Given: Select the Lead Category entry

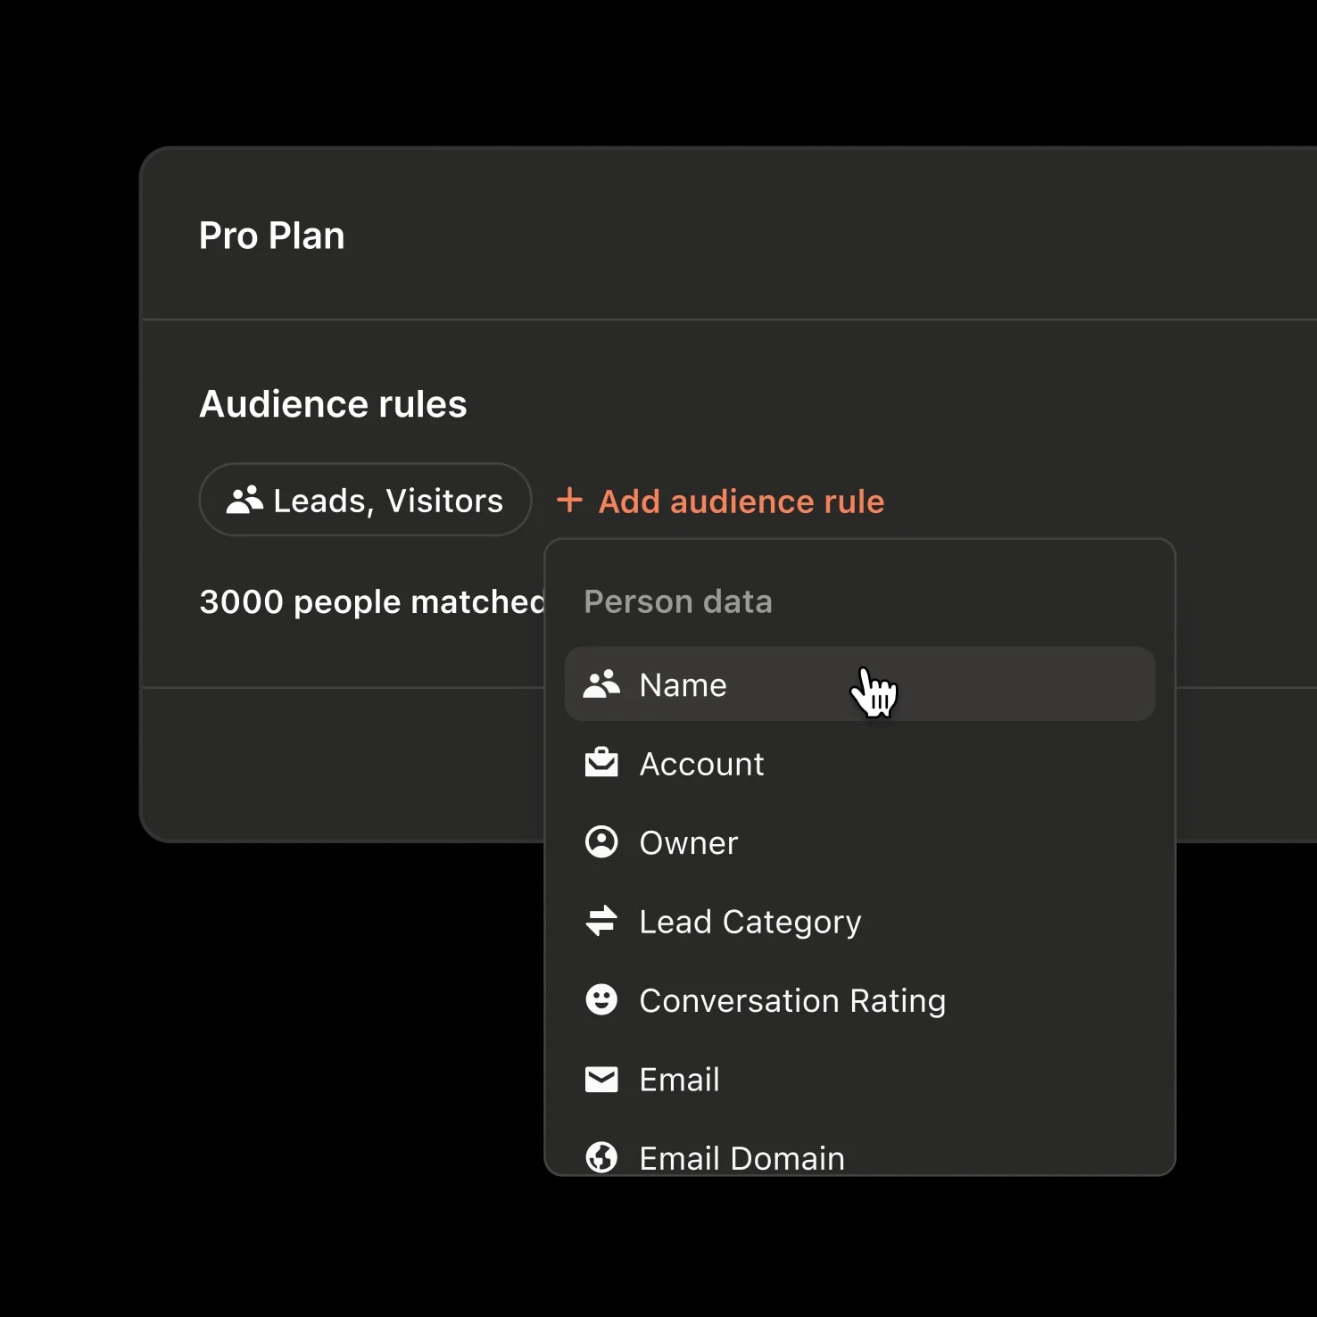Looking at the screenshot, I should pyautogui.click(x=860, y=921).
